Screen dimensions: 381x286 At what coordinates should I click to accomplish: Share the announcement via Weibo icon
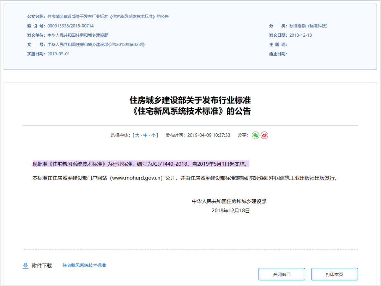pos(264,135)
